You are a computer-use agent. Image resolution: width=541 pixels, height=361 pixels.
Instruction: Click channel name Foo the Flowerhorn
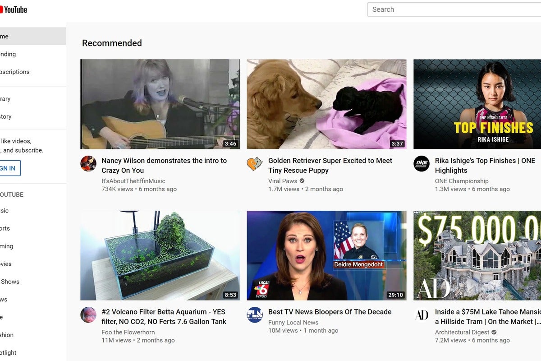pyautogui.click(x=128, y=332)
